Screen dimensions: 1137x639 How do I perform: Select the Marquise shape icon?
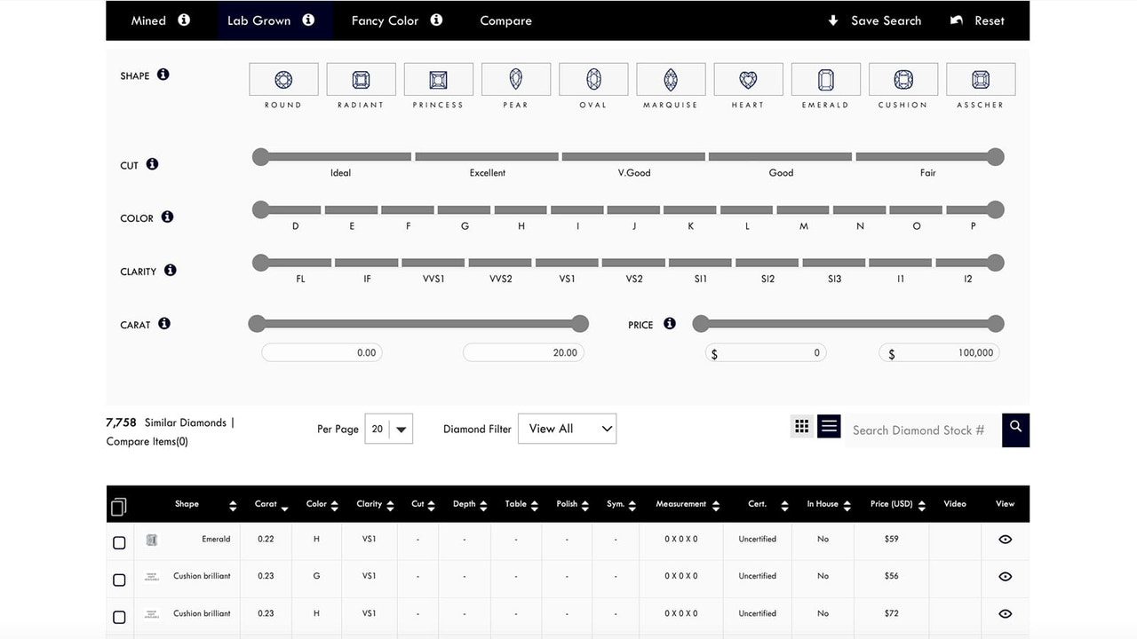point(671,80)
